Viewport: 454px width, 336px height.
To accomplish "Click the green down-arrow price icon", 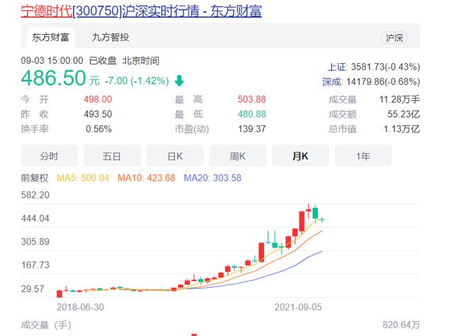I will click(179, 80).
